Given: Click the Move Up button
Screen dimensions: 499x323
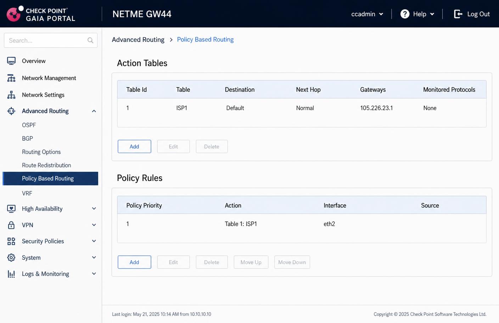Looking at the screenshot, I should pos(251,262).
